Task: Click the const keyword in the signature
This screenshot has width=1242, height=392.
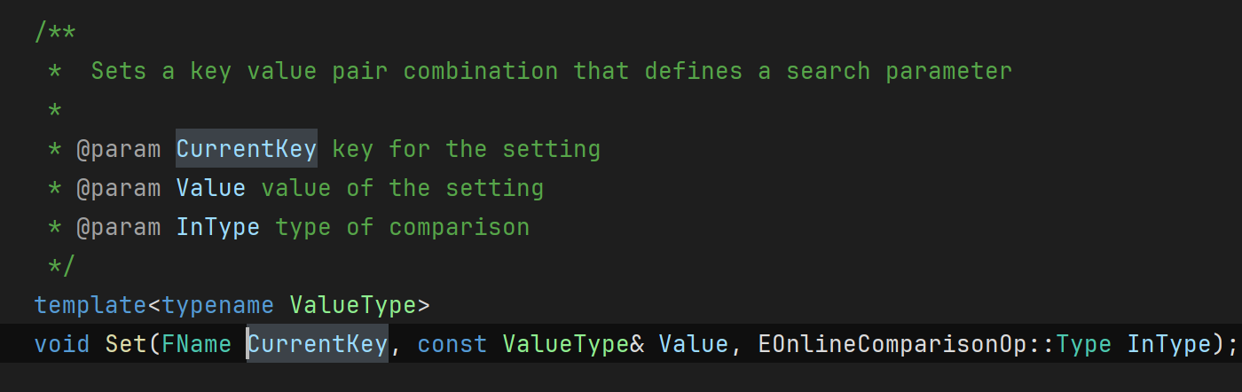Action: coord(452,344)
